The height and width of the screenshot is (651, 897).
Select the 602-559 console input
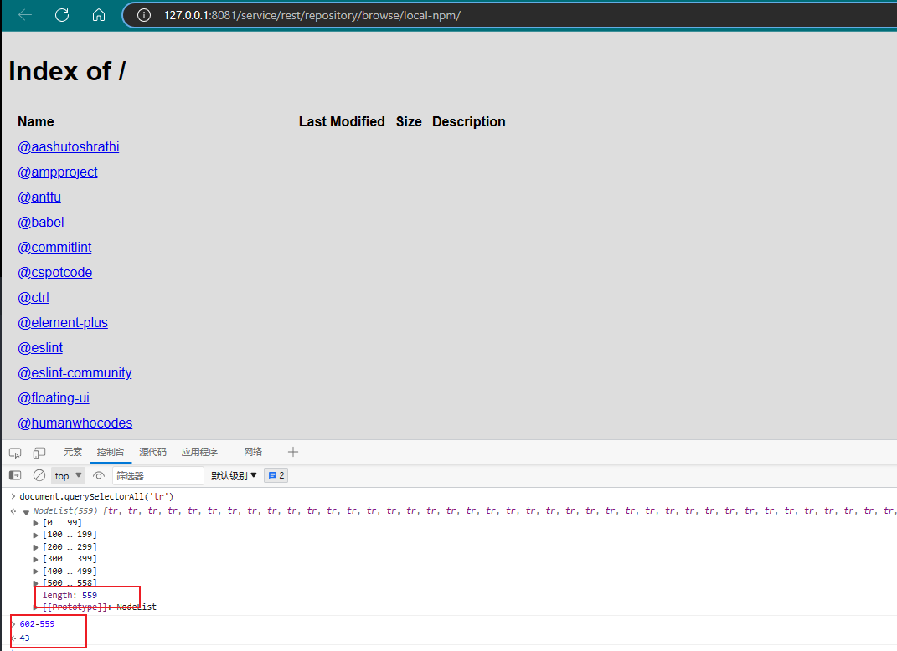37,623
